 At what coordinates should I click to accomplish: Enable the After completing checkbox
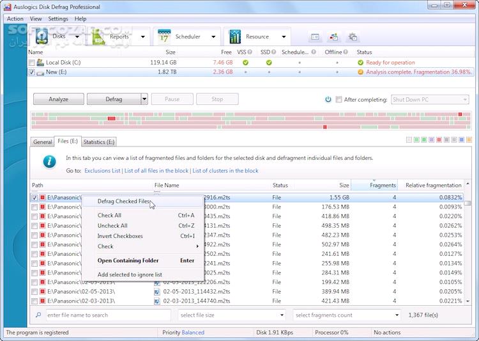click(x=338, y=99)
